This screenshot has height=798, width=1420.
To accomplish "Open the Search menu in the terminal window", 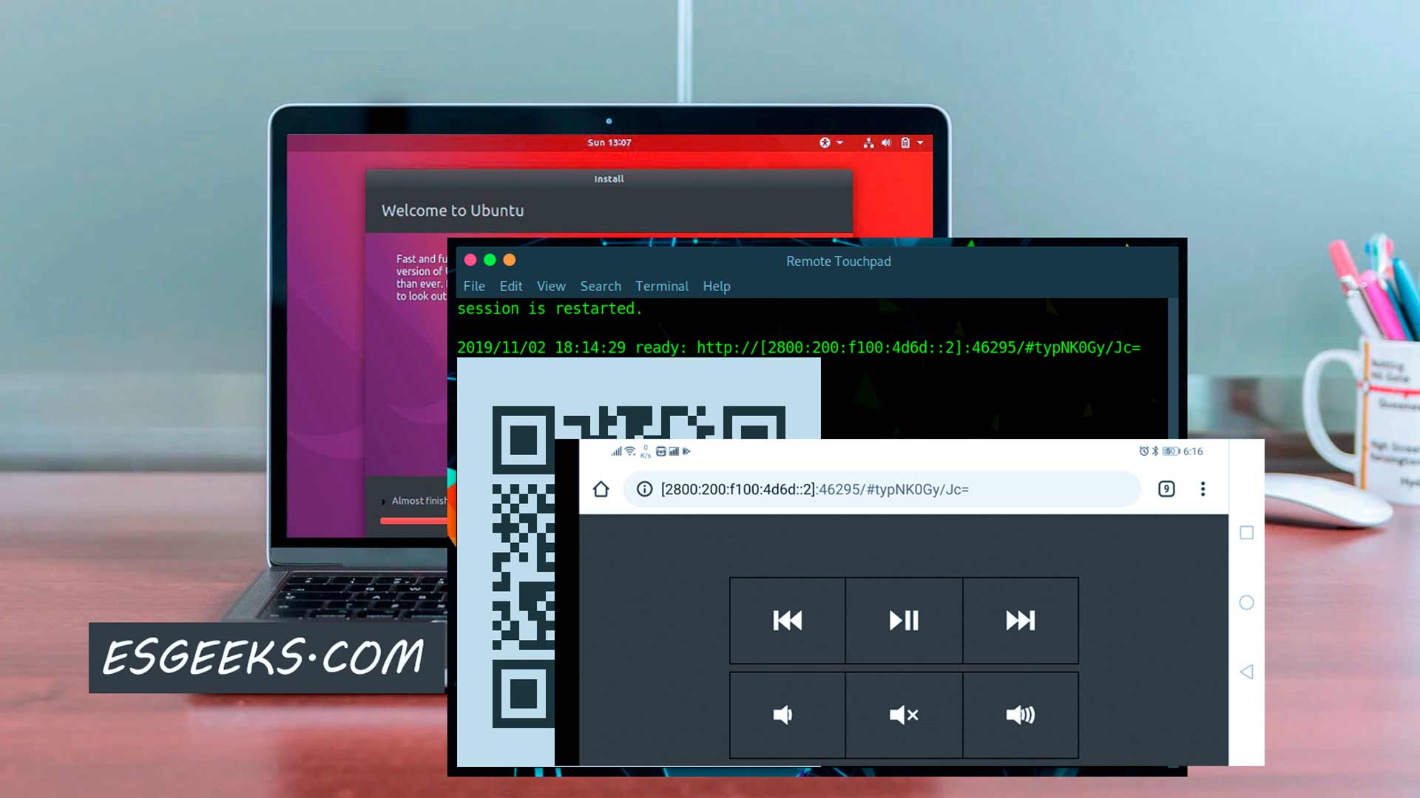I will point(600,287).
